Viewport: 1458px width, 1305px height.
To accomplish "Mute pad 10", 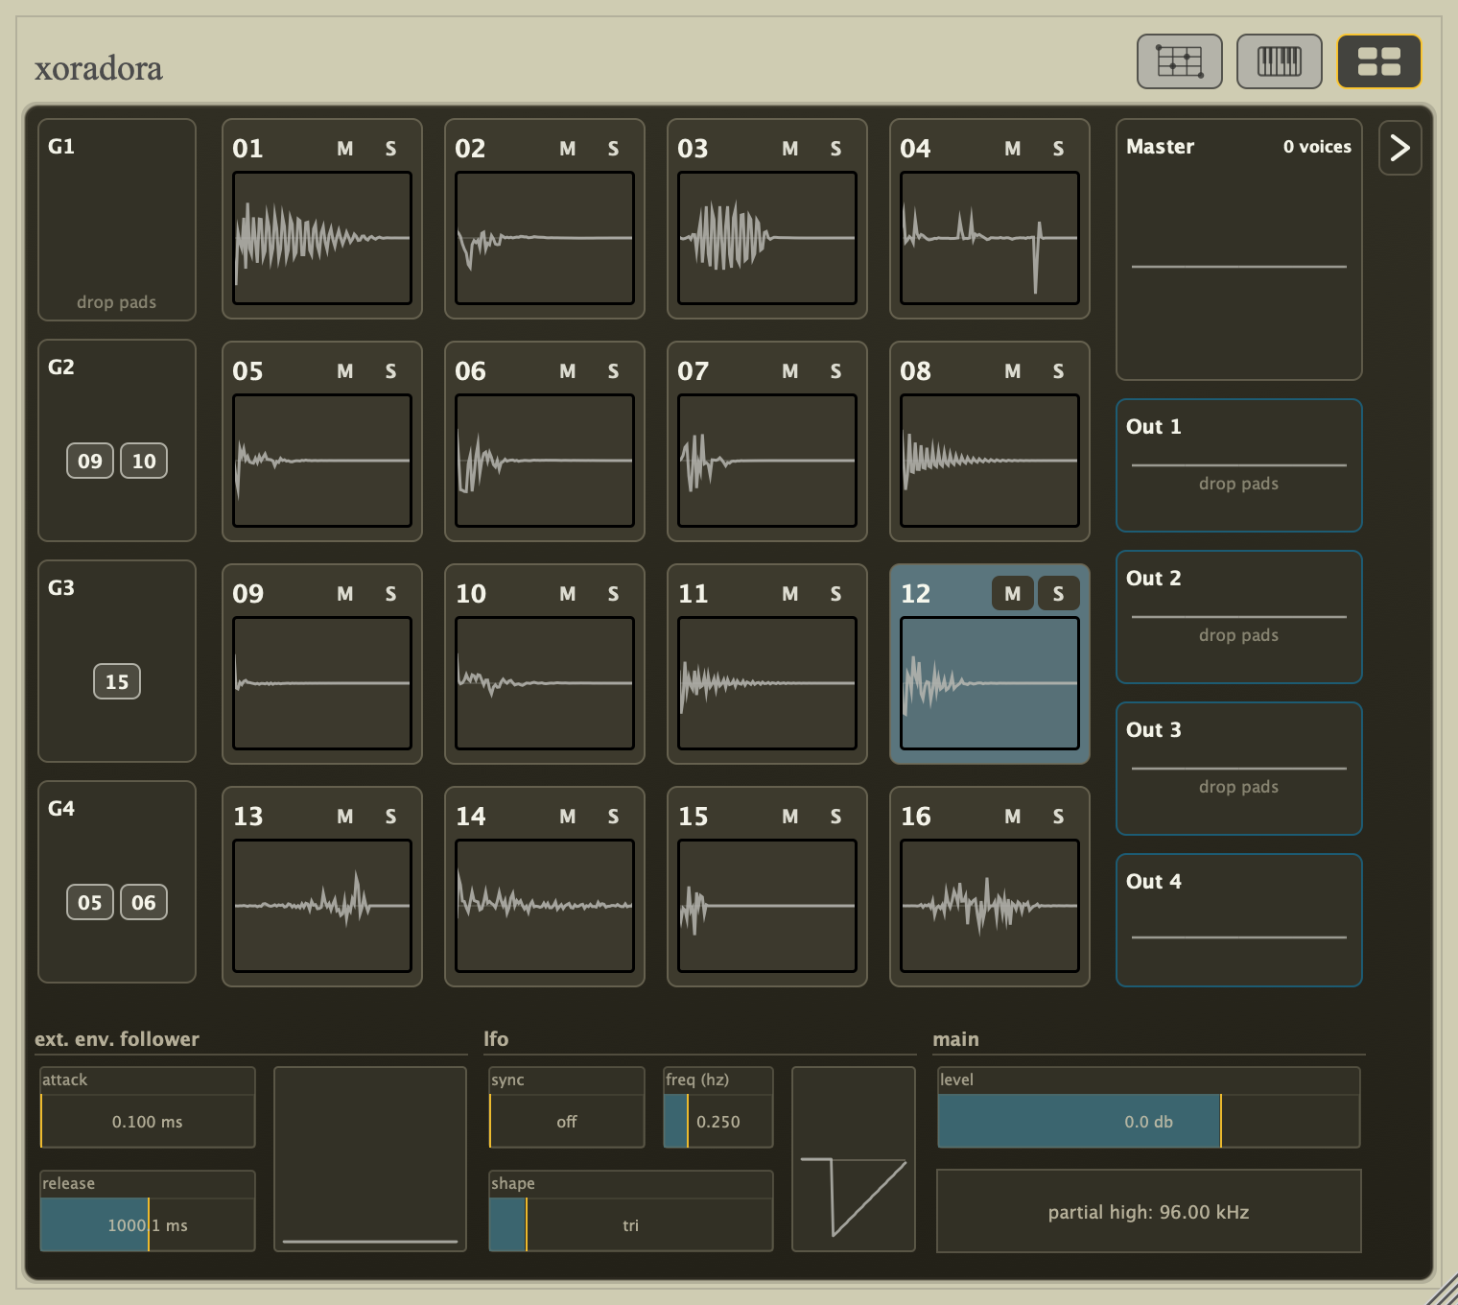I will 568,594.
